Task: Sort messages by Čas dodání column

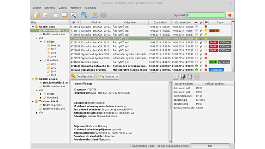Action: pos(158,23)
